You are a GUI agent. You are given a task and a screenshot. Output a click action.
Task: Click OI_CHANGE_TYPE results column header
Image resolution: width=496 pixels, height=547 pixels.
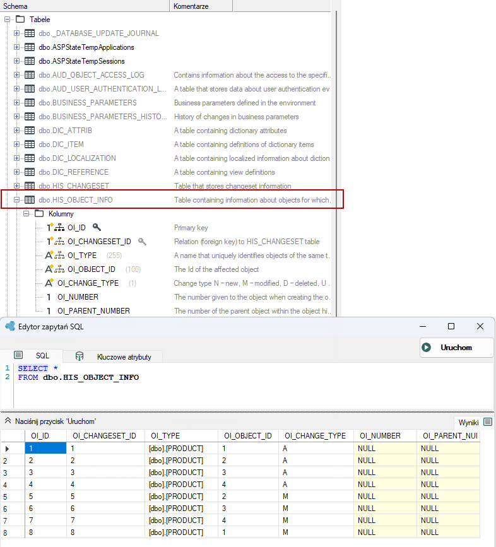316,436
